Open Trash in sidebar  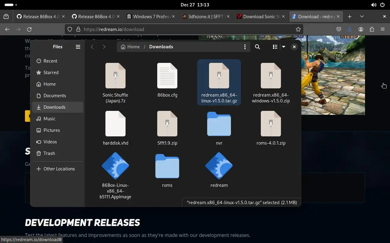tap(57, 153)
